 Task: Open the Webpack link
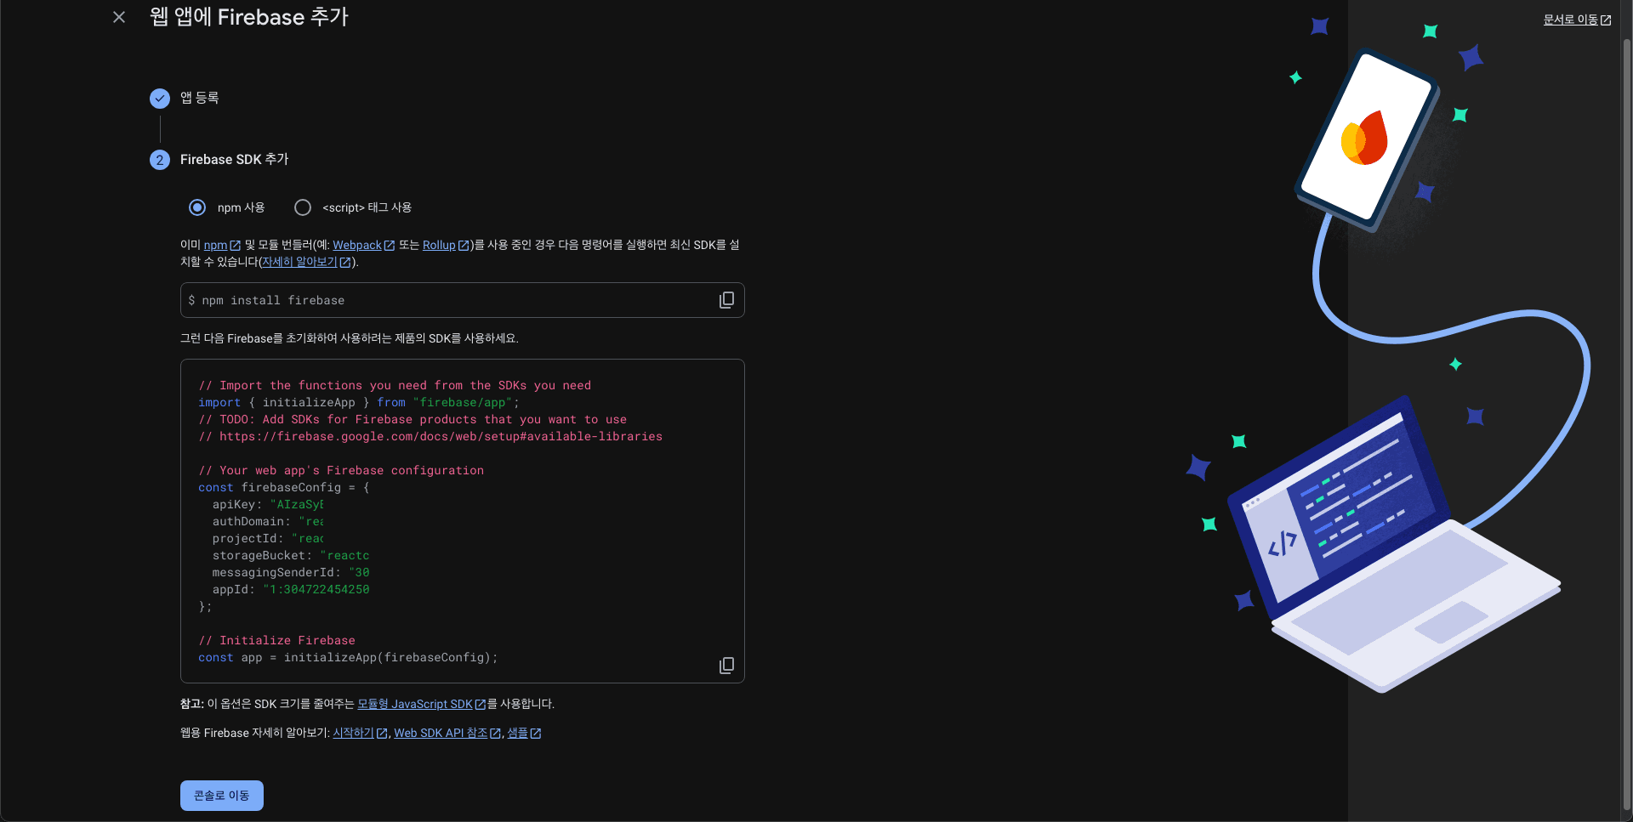(357, 245)
